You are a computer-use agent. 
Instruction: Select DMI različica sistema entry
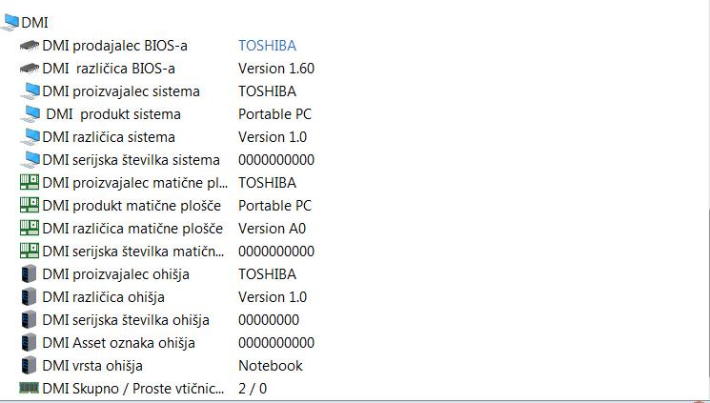click(x=168, y=137)
